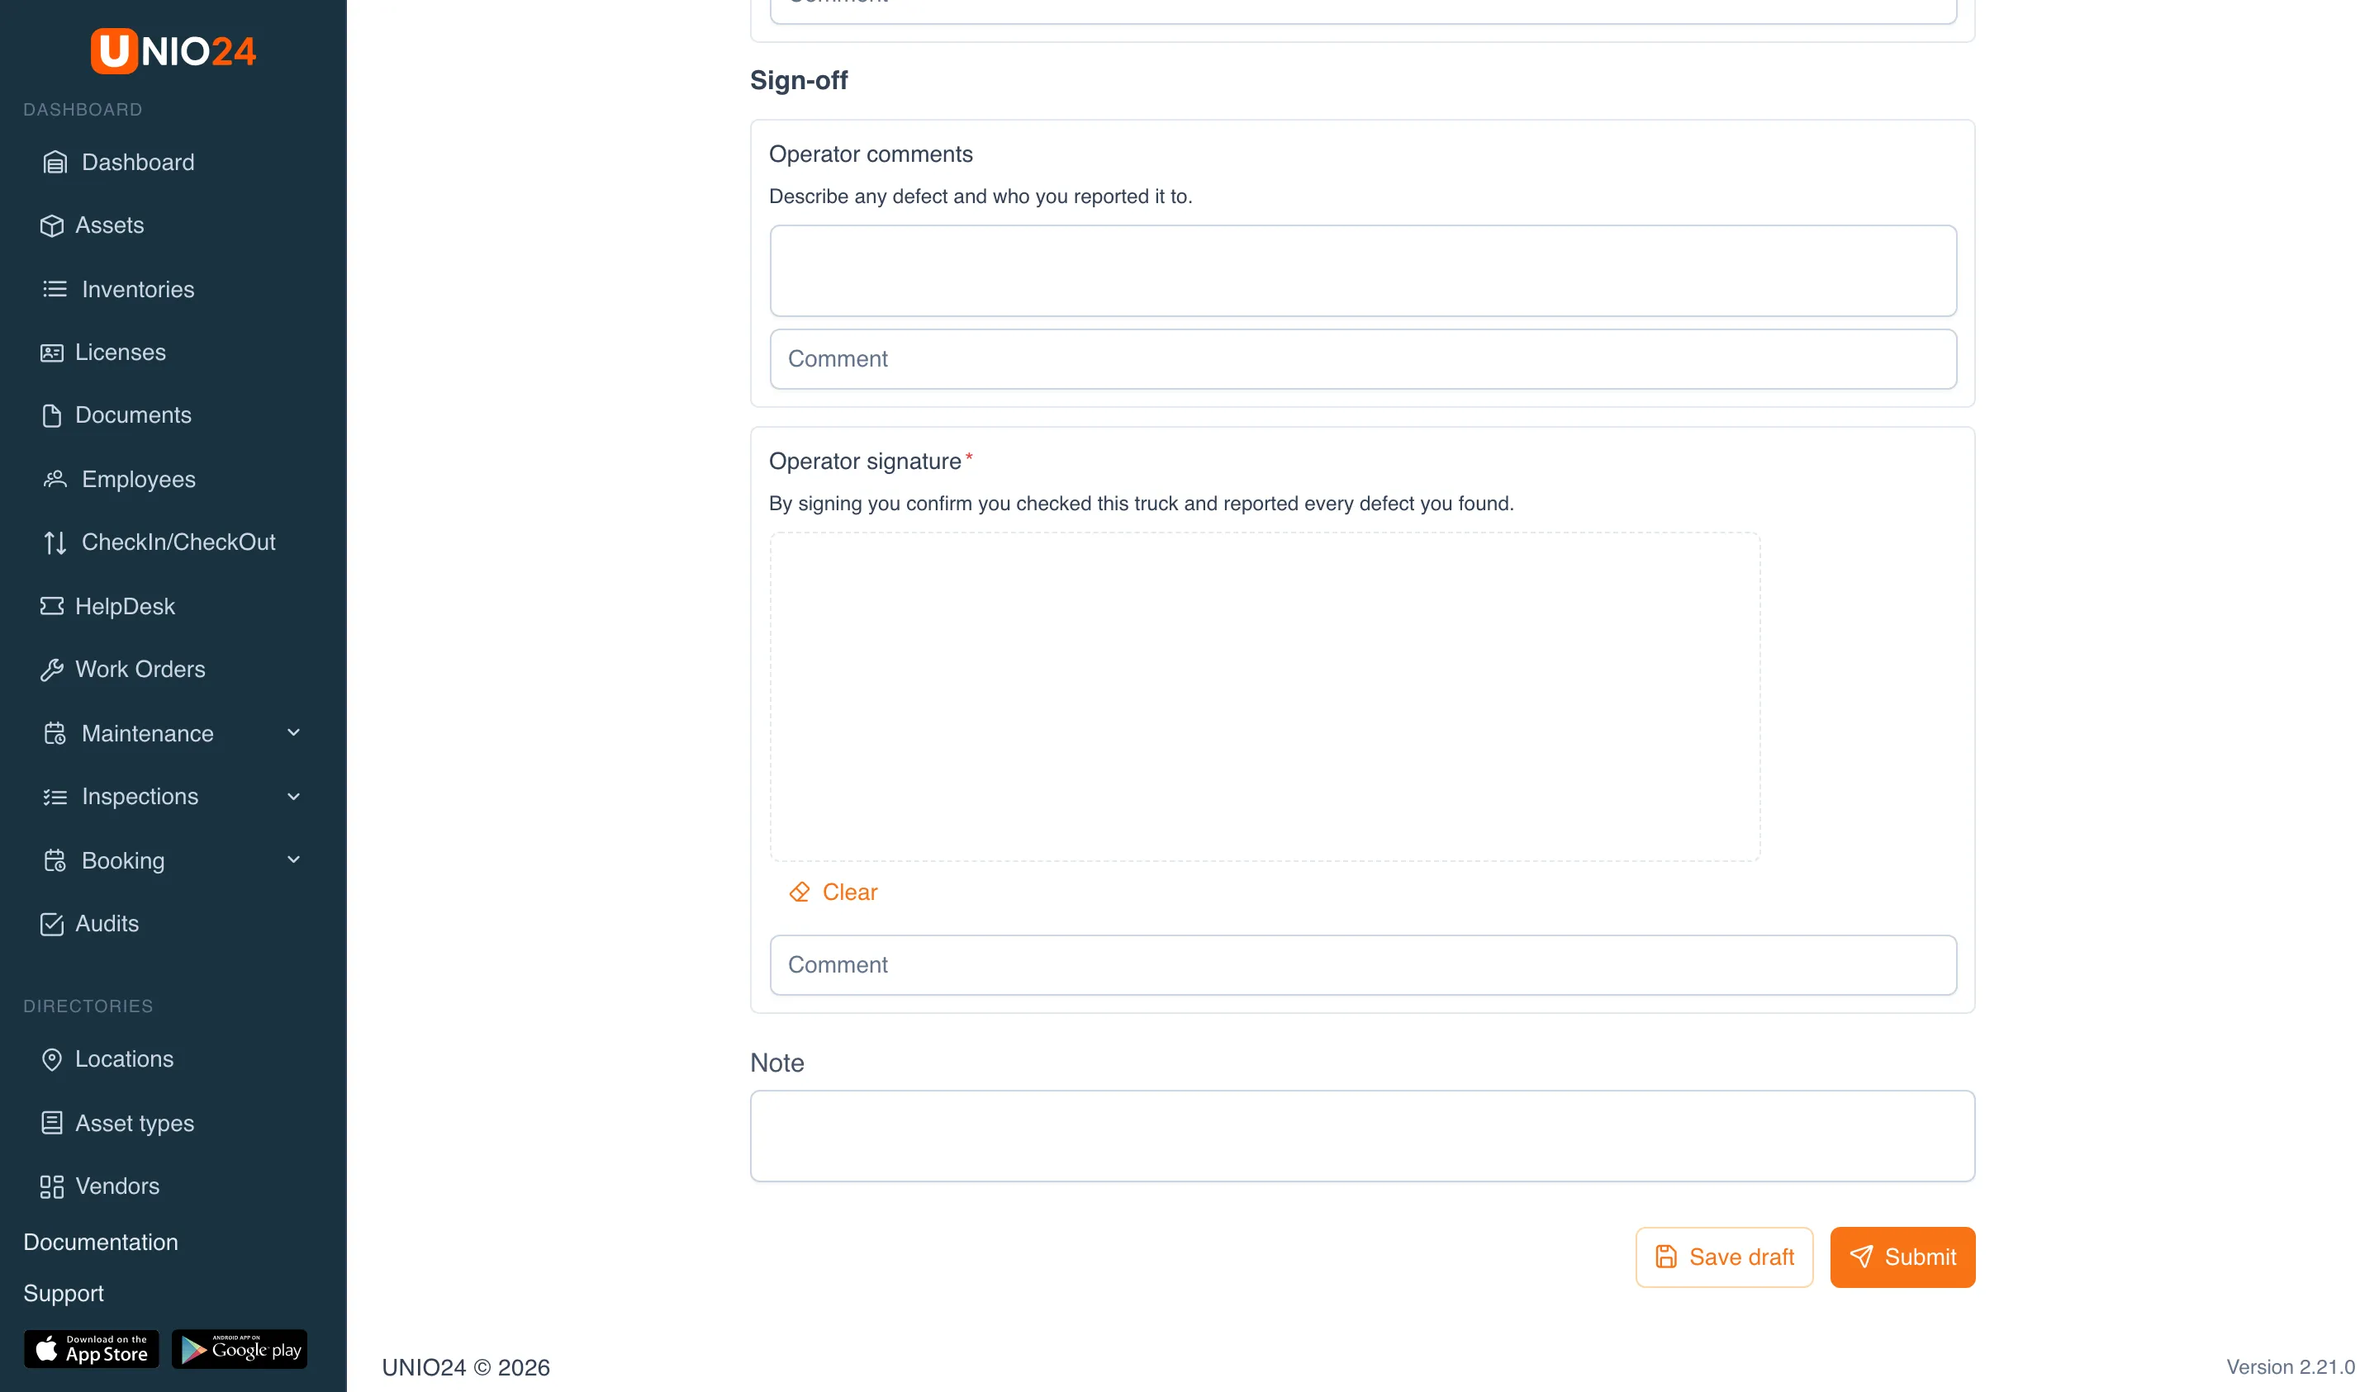Click Comment field under Operator signature

[x=1362, y=964]
